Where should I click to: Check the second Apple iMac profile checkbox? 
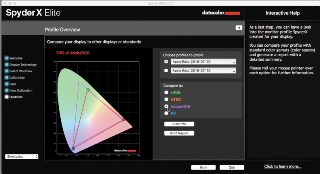tap(166, 70)
